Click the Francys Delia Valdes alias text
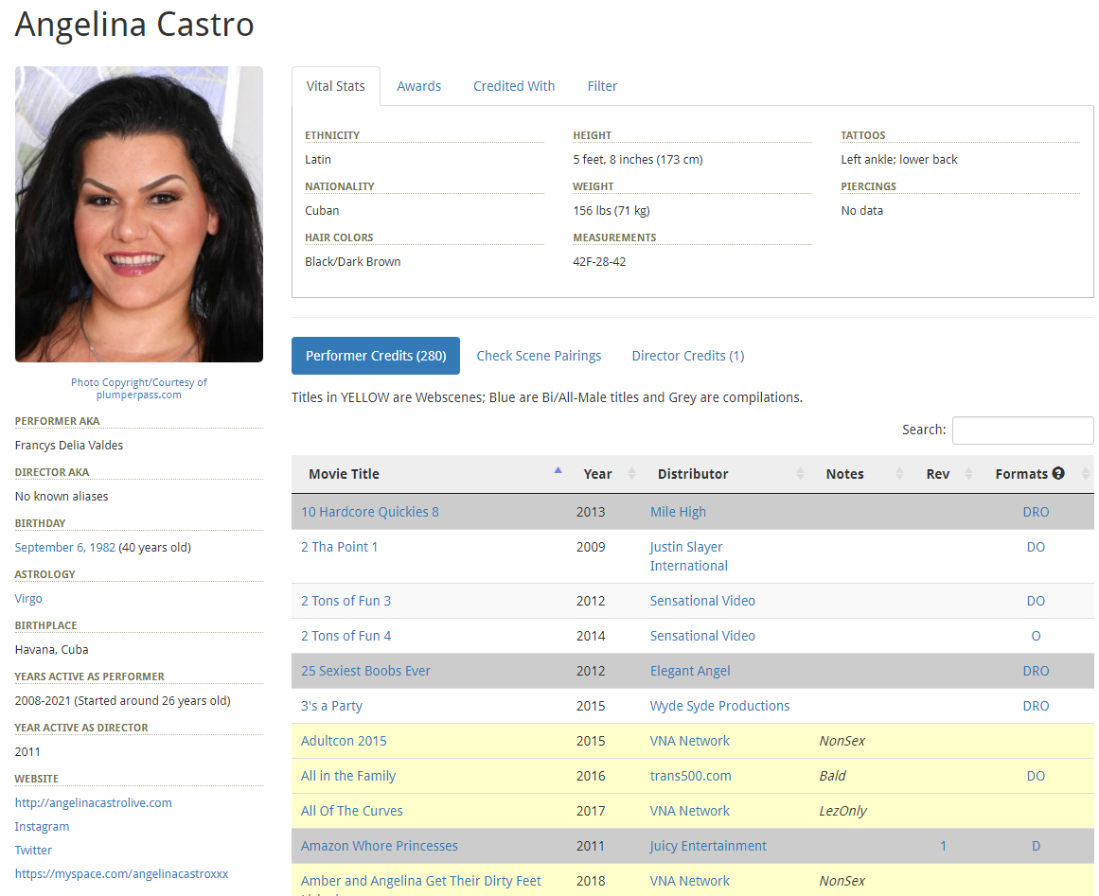This screenshot has height=896, width=1099. click(x=69, y=446)
